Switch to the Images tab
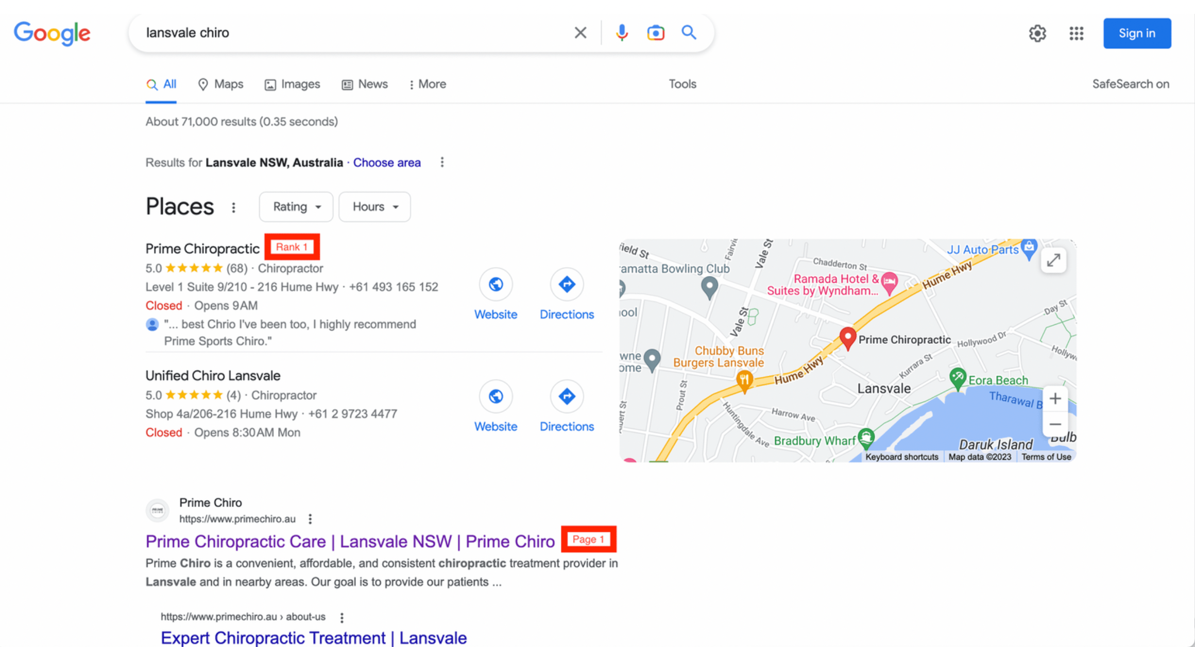1195x647 pixels. point(292,84)
